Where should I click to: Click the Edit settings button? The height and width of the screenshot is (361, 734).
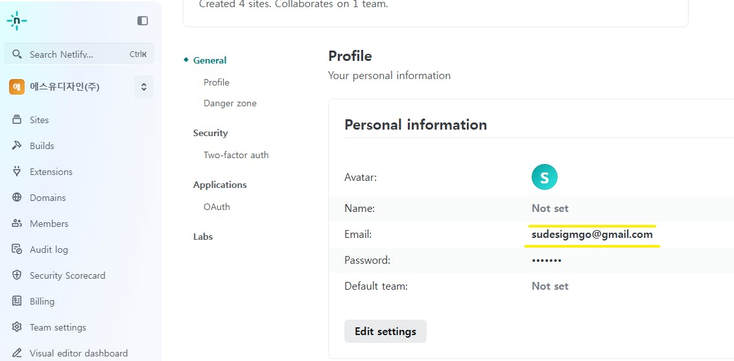click(x=385, y=332)
